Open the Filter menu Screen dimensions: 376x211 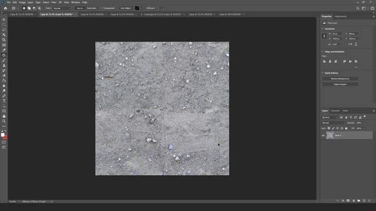click(x=53, y=2)
